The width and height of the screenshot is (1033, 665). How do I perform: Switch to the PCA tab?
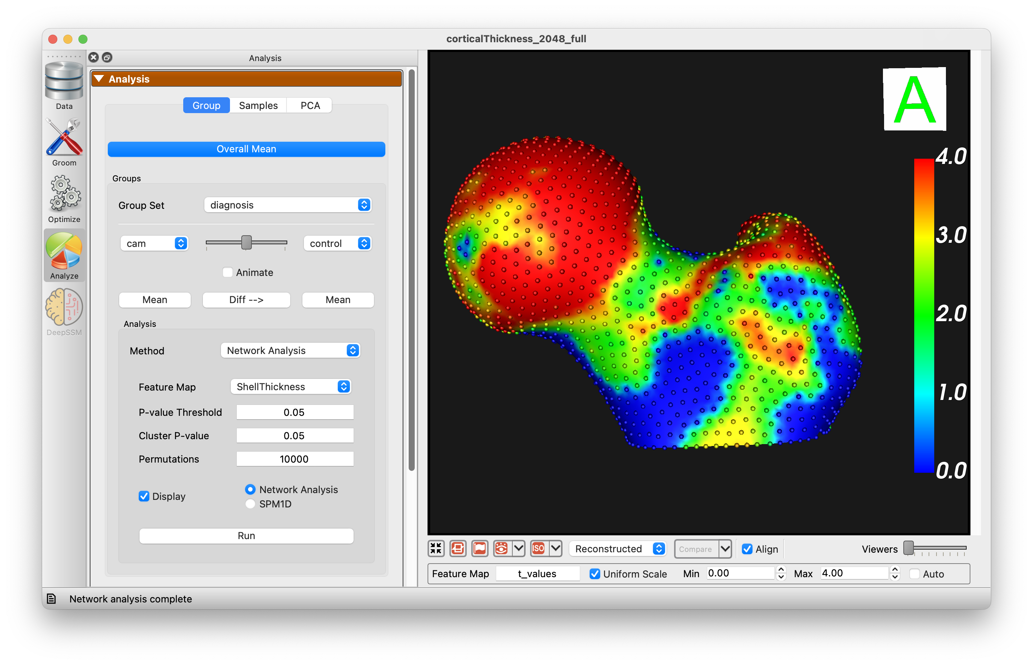(310, 105)
